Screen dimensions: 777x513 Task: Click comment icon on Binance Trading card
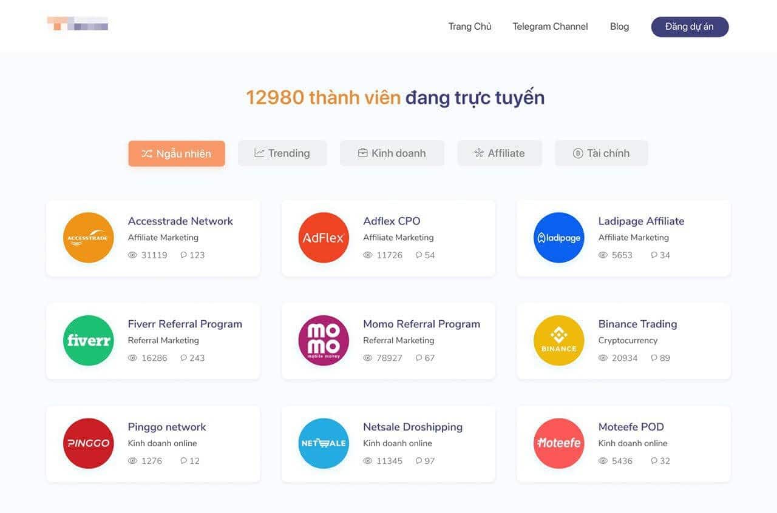(x=654, y=358)
